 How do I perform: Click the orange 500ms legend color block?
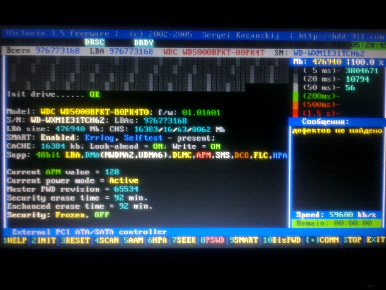click(295, 104)
